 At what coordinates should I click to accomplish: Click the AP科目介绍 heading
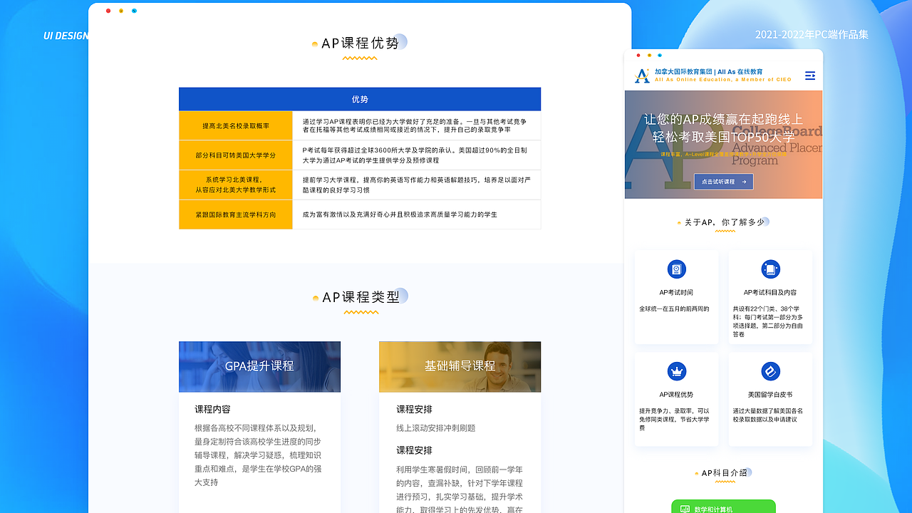click(724, 473)
